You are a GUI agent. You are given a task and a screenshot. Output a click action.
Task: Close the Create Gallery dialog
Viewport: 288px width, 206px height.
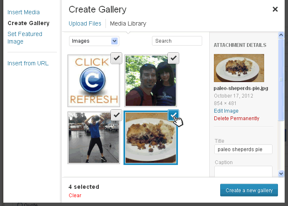pos(275,9)
